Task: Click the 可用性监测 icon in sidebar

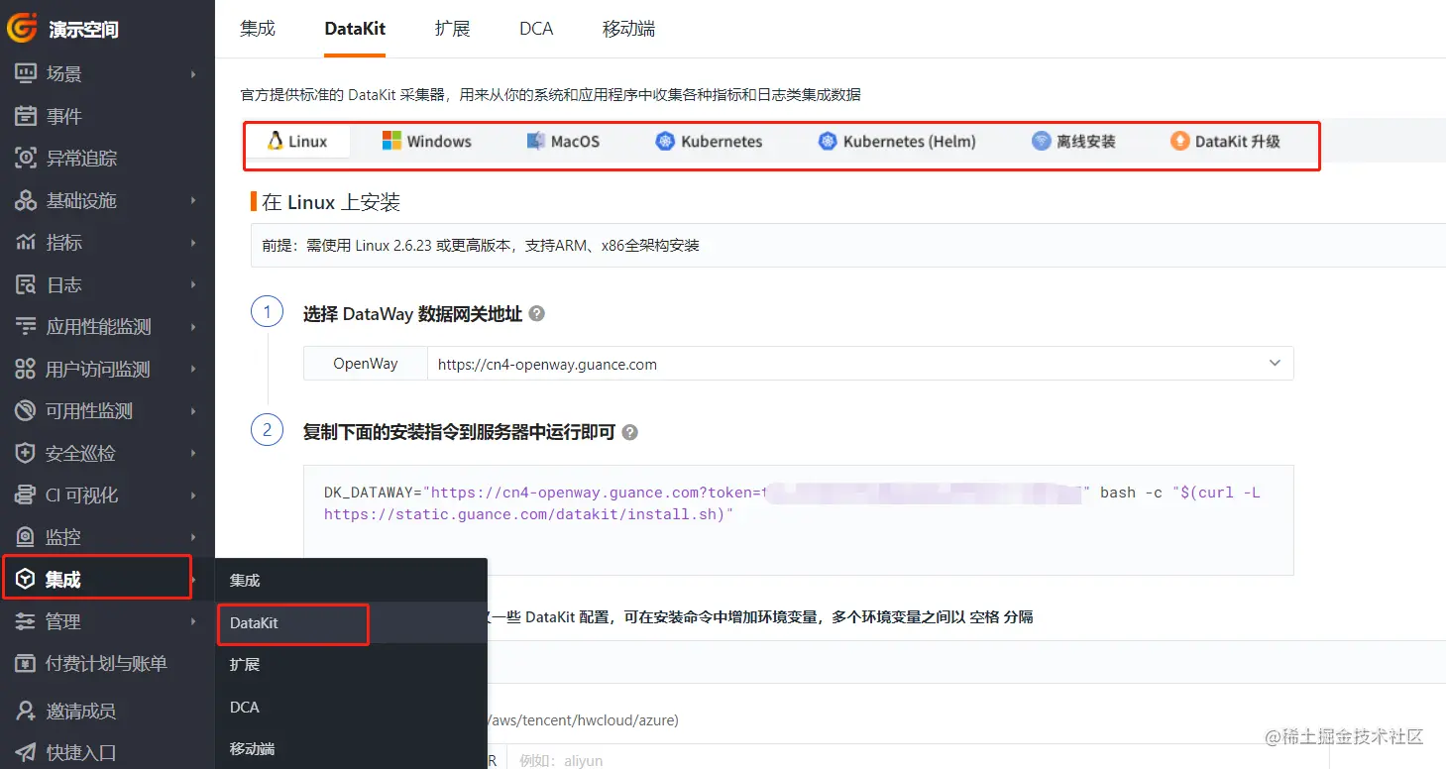Action: [x=26, y=411]
